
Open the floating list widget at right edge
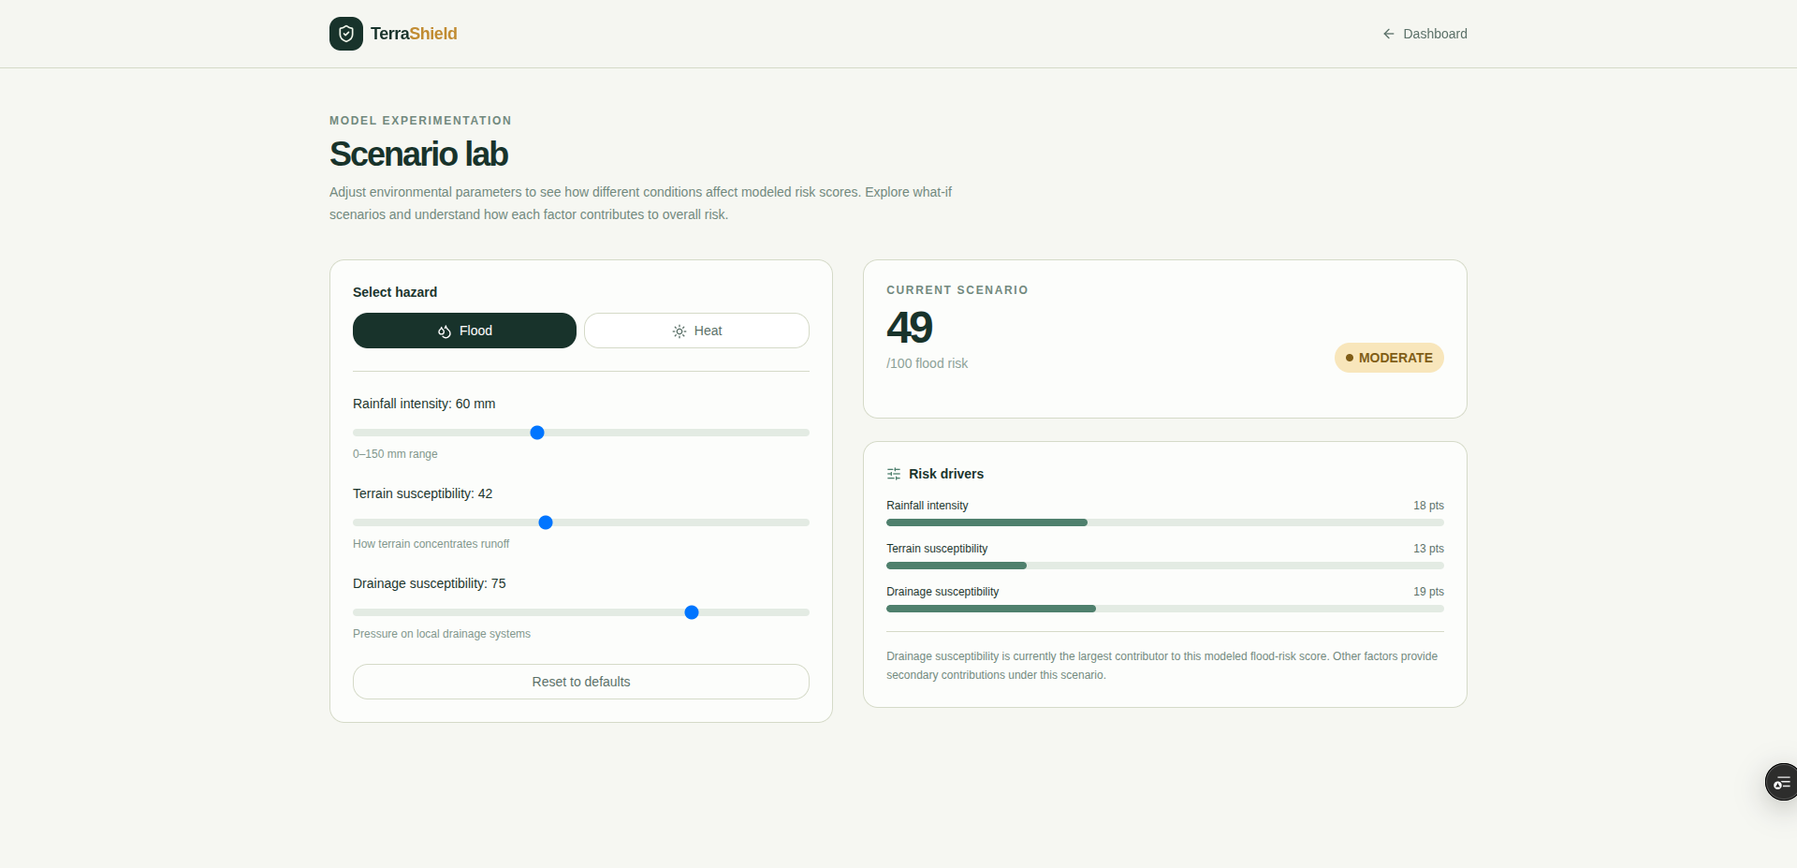(x=1781, y=782)
